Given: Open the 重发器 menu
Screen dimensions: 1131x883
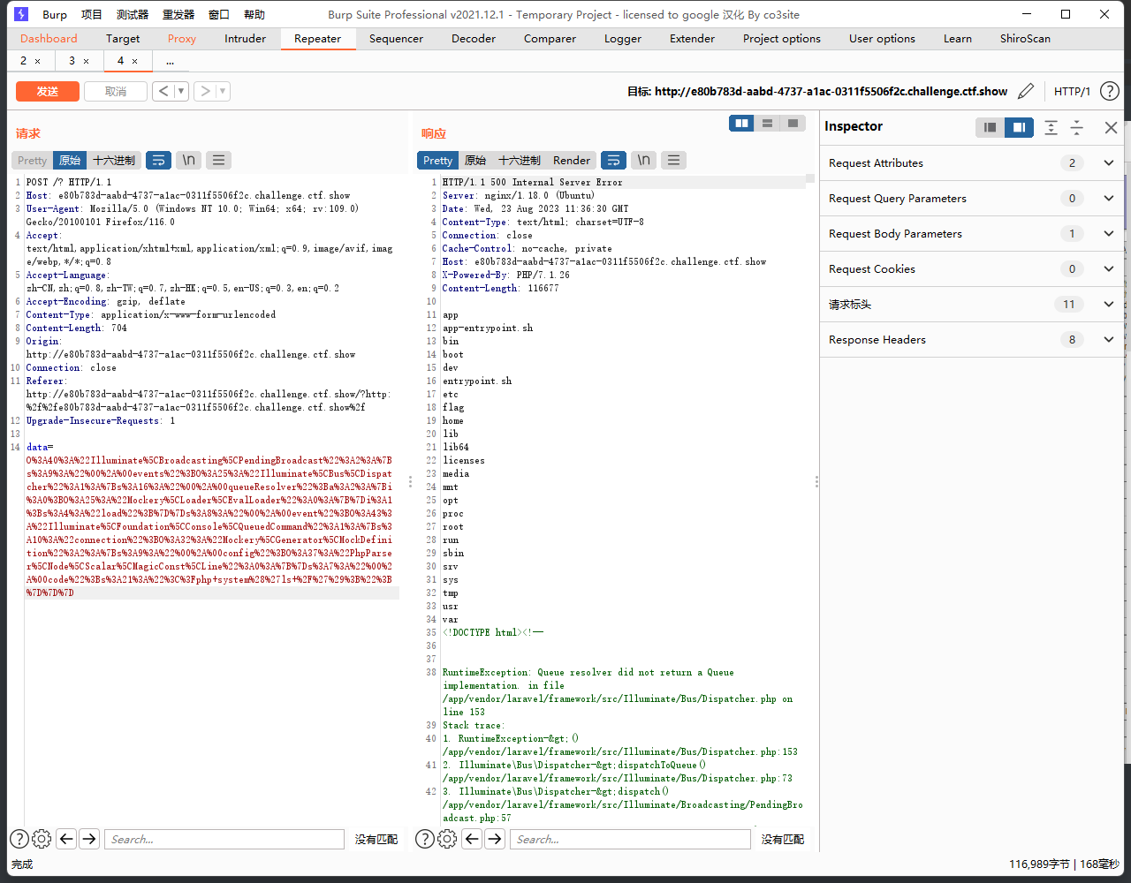Looking at the screenshot, I should pos(178,14).
